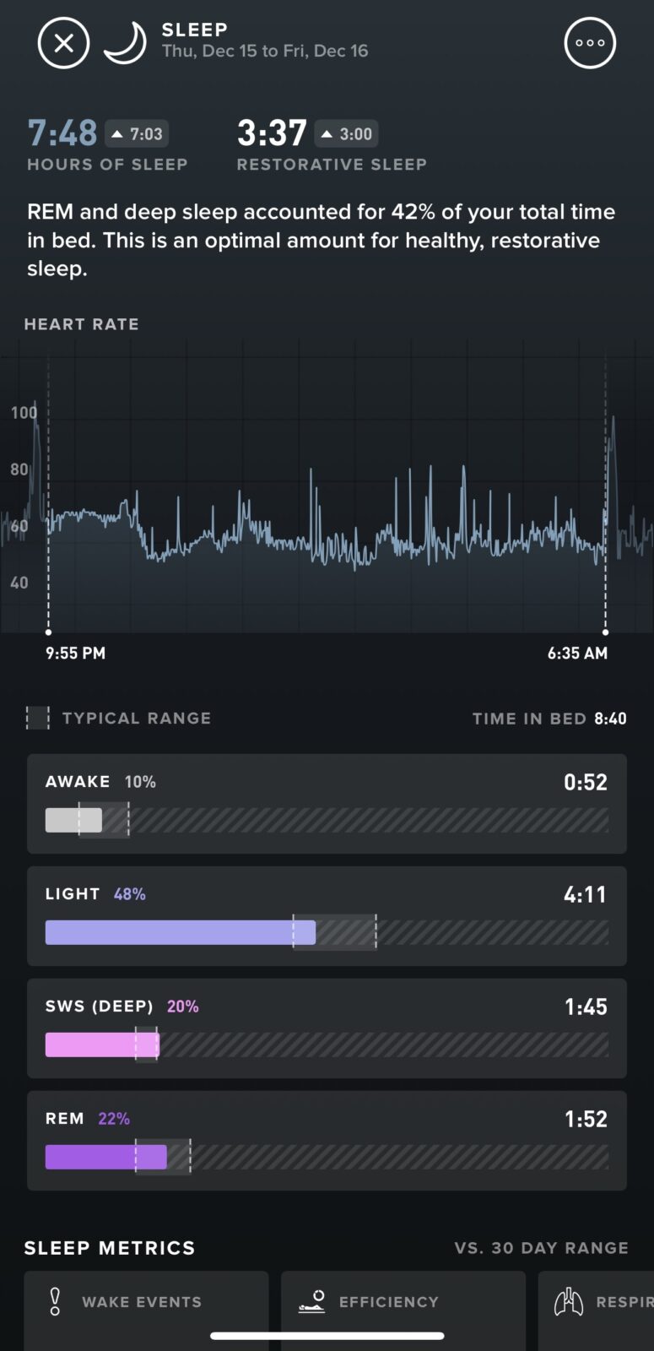The width and height of the screenshot is (654, 1351).
Task: Tap the LIGHT 48% label
Action: [x=95, y=894]
